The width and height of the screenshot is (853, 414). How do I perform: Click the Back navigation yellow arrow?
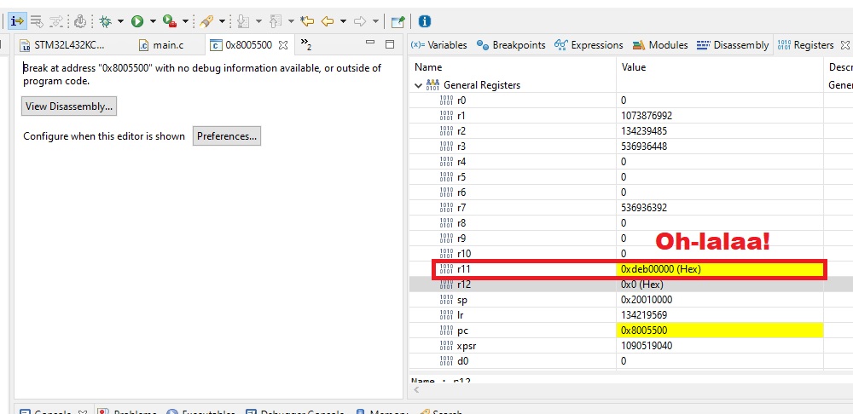[328, 21]
